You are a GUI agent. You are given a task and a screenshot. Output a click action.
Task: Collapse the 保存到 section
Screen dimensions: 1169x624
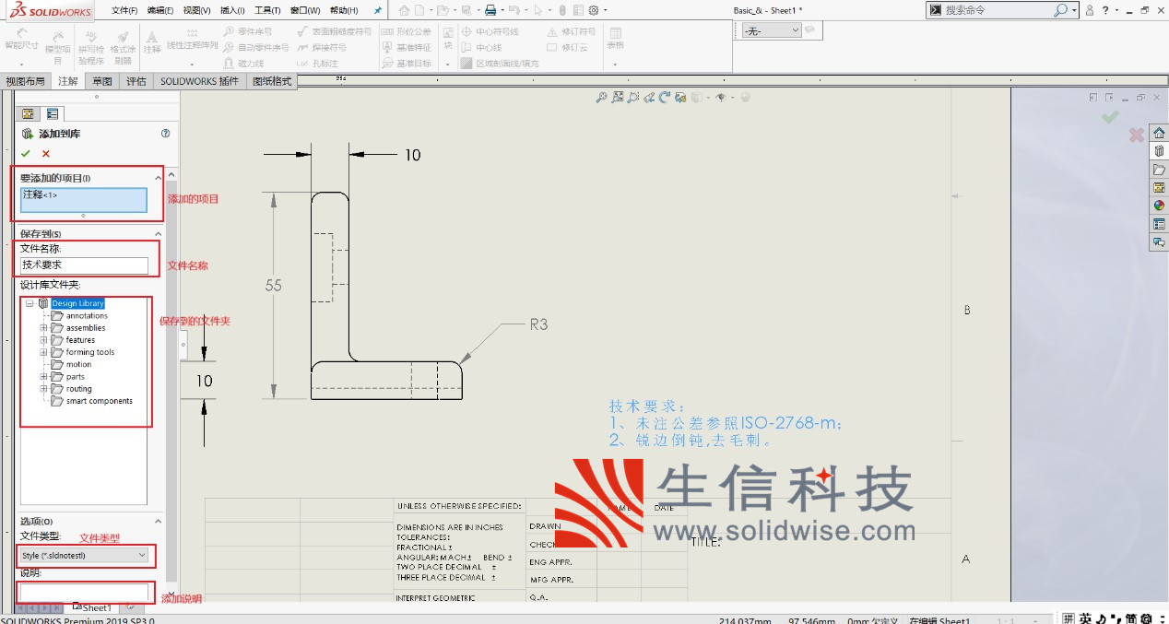tap(158, 233)
